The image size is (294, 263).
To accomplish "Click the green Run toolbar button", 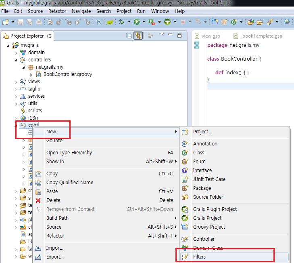I will click(x=136, y=22).
